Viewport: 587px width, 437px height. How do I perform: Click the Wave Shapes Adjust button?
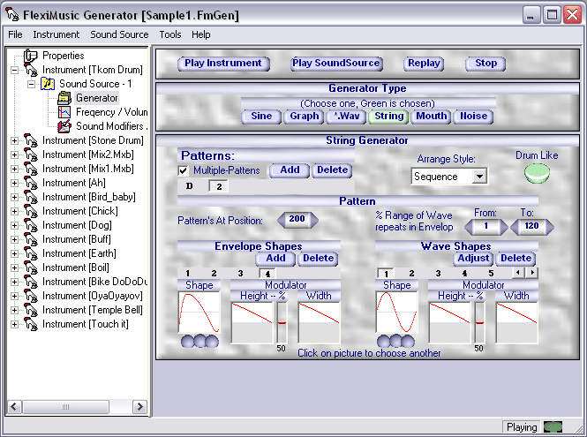coord(473,259)
